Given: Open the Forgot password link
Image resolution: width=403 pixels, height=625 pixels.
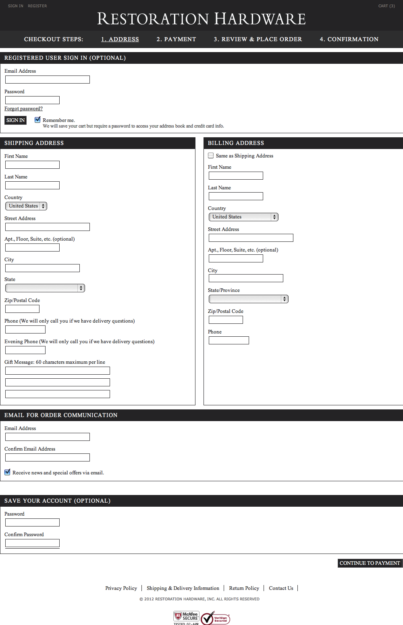Looking at the screenshot, I should [23, 108].
